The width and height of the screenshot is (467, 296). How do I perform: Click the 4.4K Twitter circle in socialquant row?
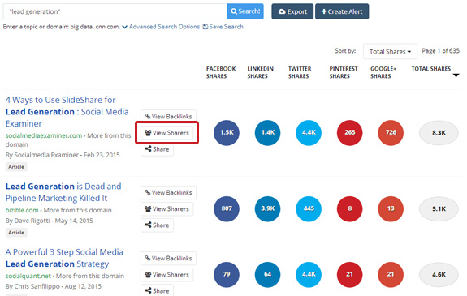point(309,275)
